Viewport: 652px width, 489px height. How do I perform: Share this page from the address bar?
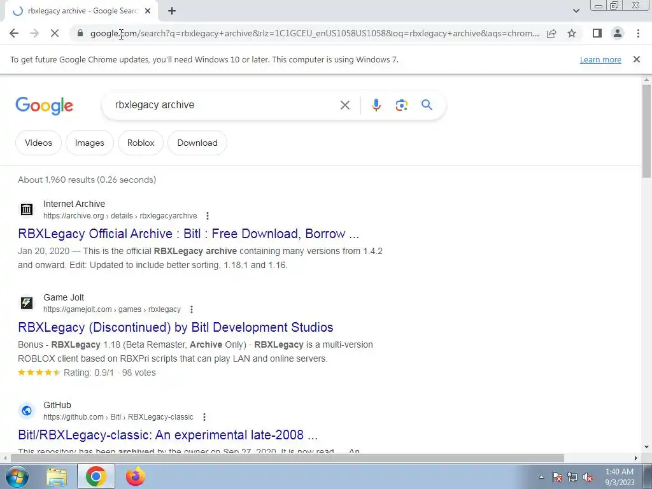(x=551, y=33)
